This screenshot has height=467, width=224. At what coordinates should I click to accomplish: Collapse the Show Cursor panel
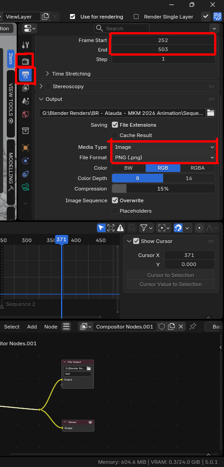tap(129, 241)
